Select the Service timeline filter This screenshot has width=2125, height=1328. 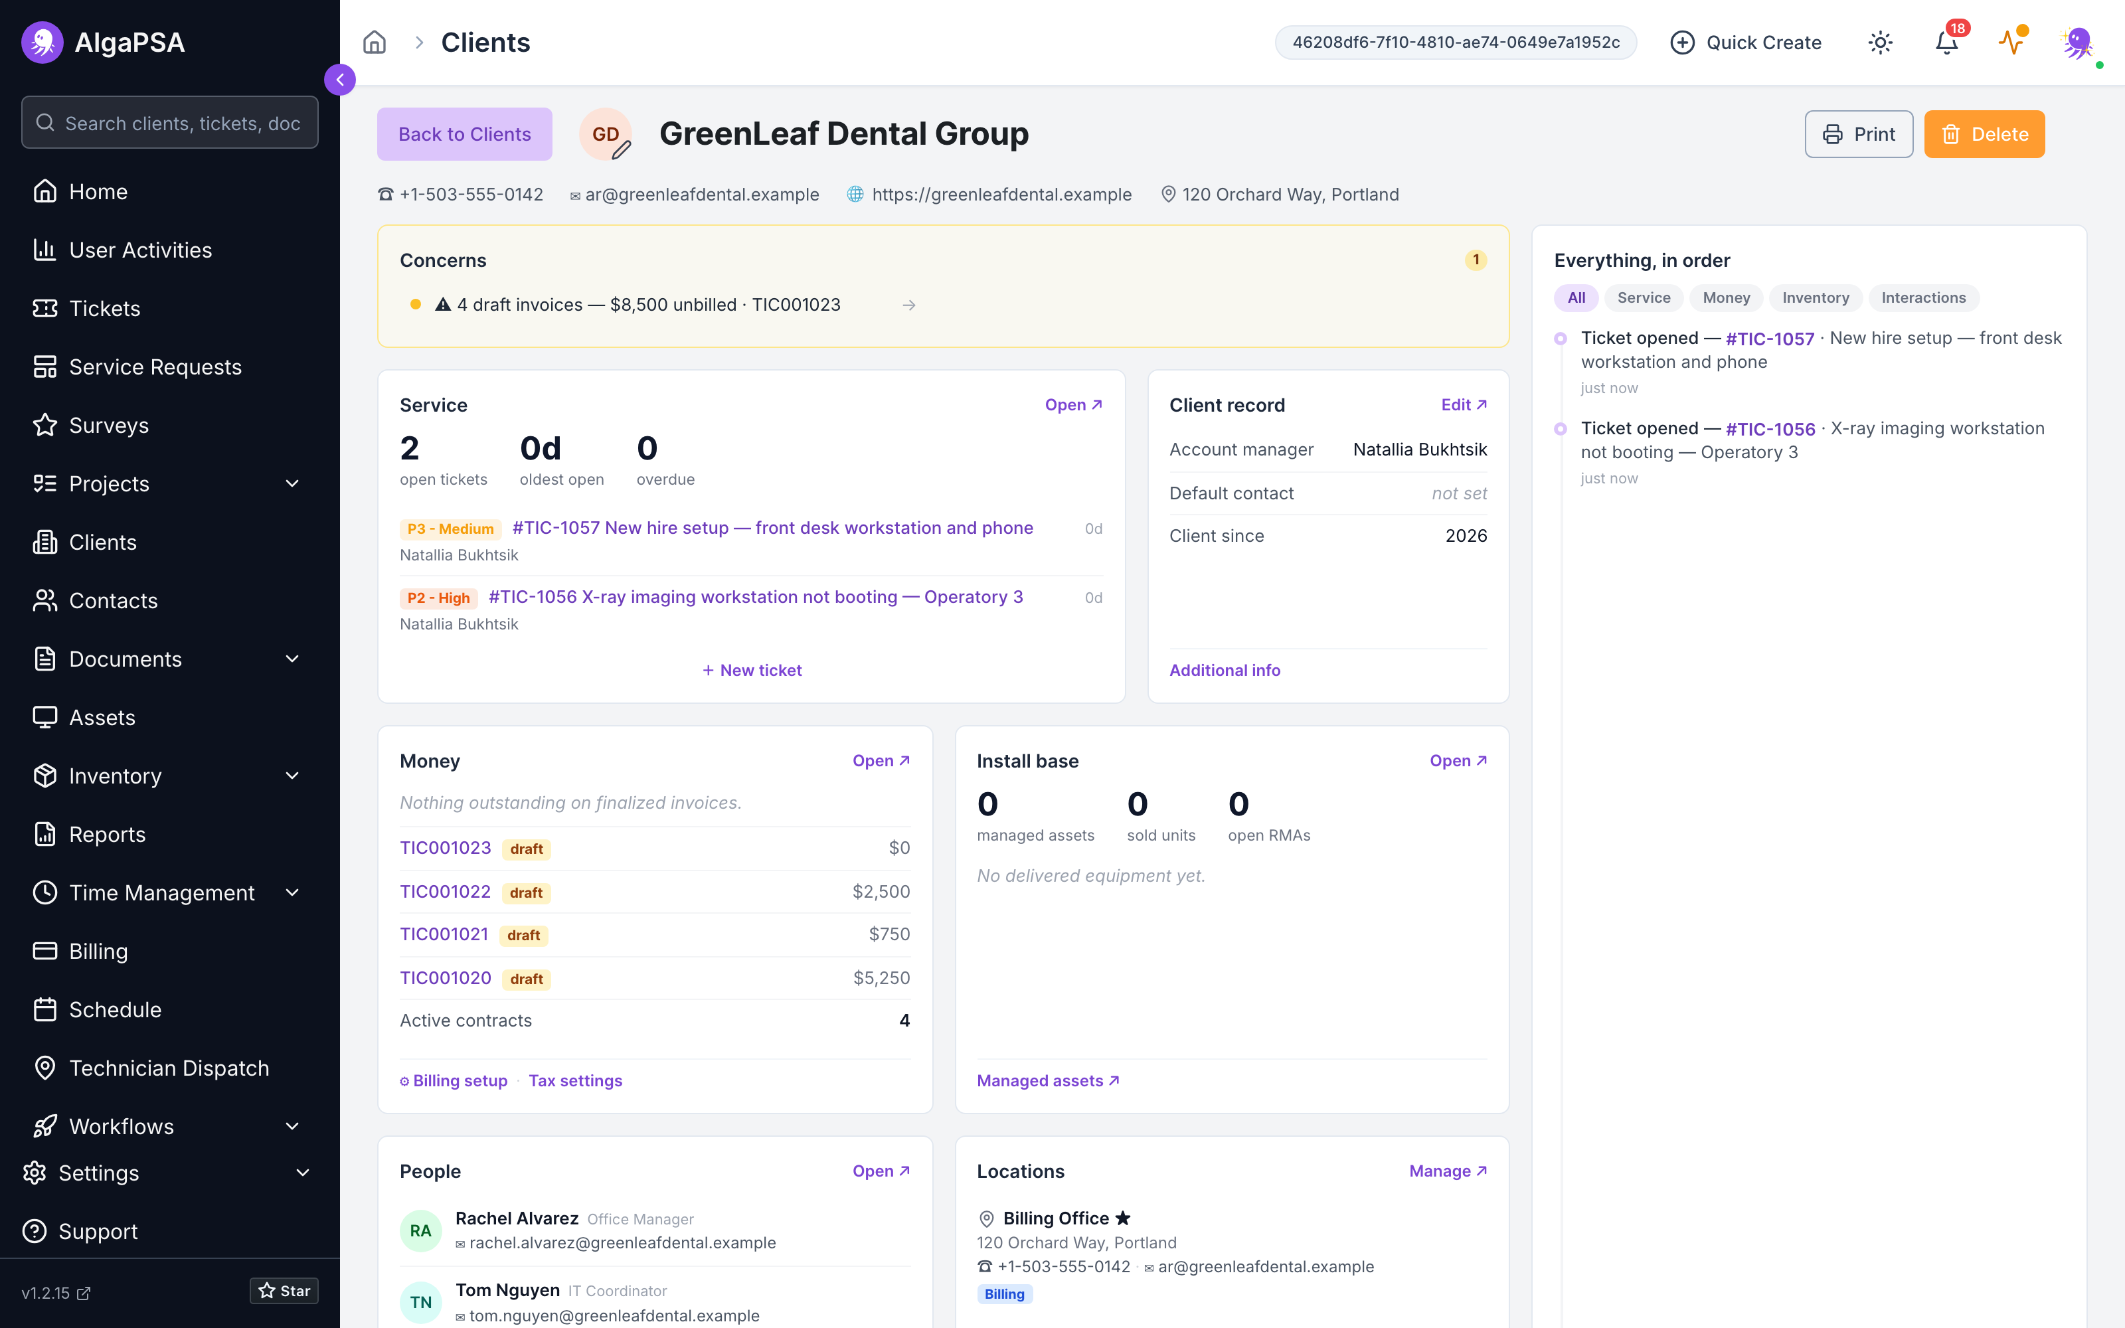(1643, 297)
